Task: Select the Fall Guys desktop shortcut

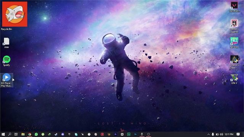Action: [234, 43]
